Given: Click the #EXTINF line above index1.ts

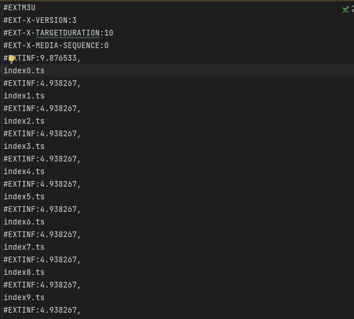Looking at the screenshot, I should click(42, 84).
